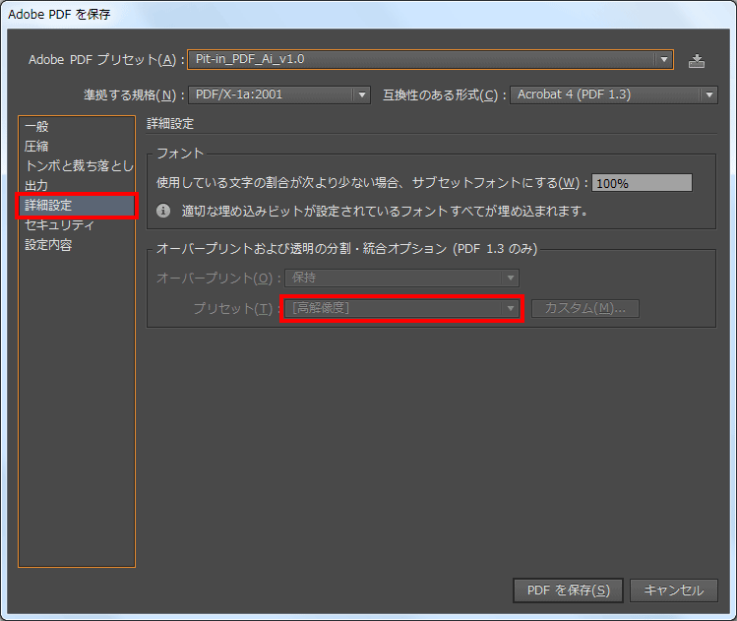Screen dimensions: 737x621
Task: Click the info icon in the Font section
Action: pyautogui.click(x=164, y=211)
